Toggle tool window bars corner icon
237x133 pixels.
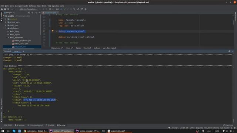(1, 128)
